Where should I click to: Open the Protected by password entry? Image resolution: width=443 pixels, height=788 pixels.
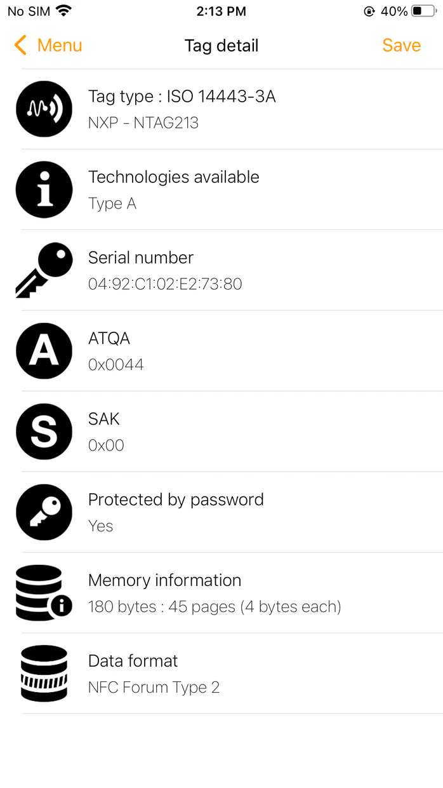(176, 500)
